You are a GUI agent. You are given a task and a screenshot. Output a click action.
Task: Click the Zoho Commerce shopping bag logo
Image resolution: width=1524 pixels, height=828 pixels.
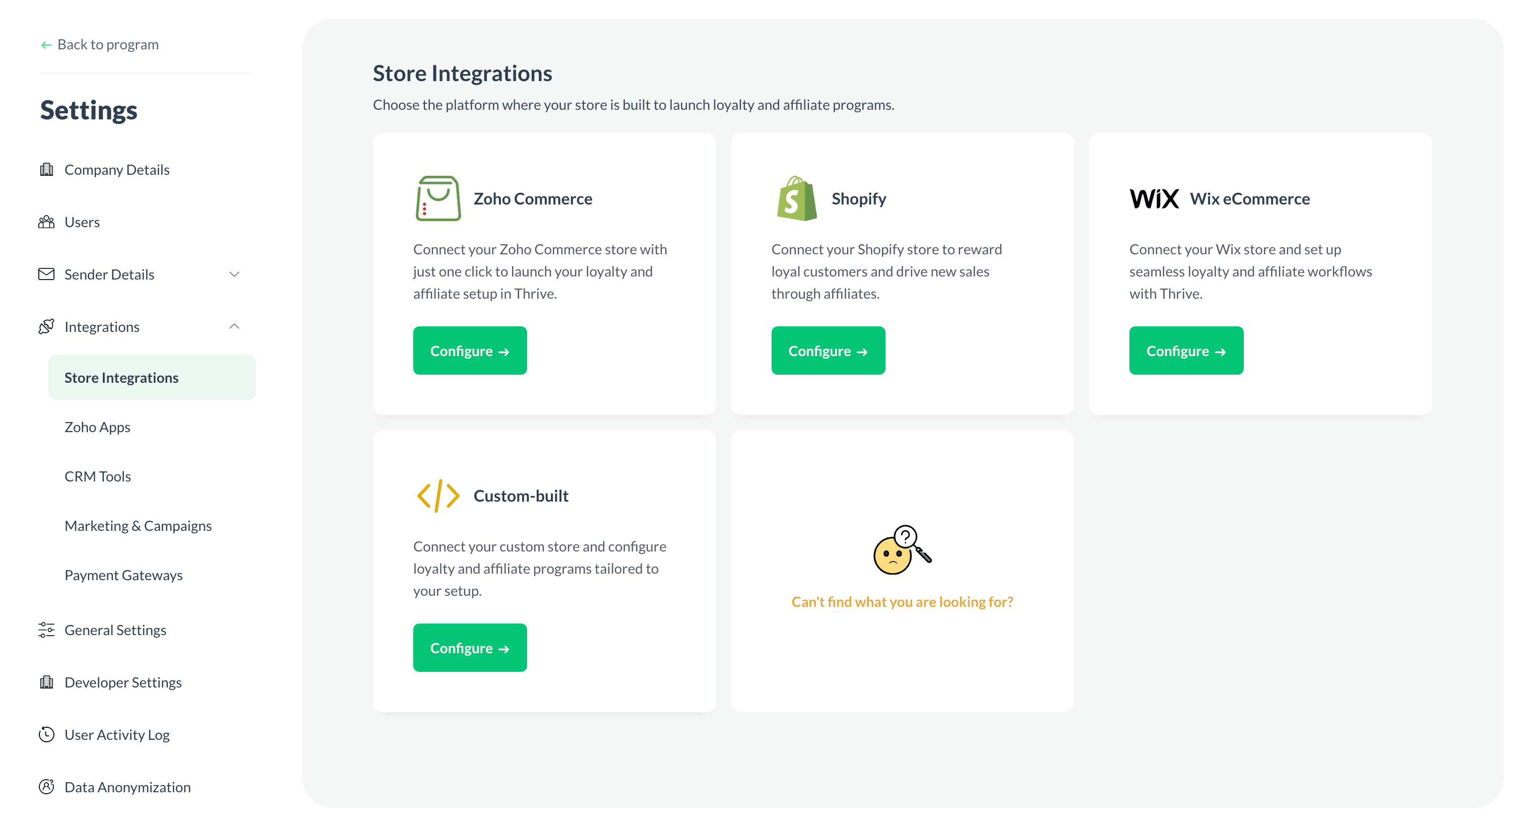438,198
